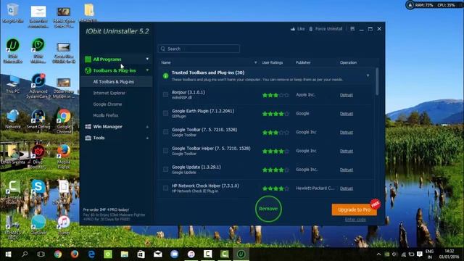Open IObit Uninstaller desktop shortcut
The width and height of the screenshot is (464, 261).
pos(13,51)
